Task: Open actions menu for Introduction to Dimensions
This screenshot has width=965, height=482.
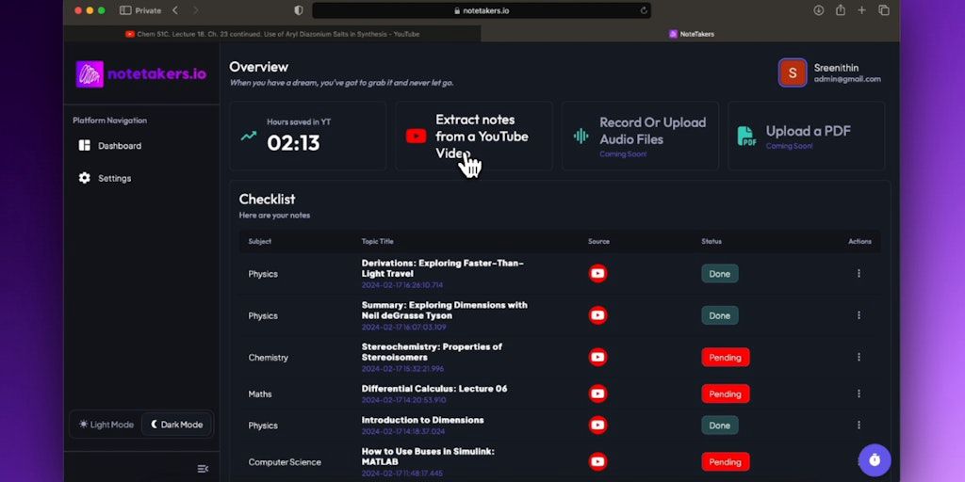Action: tap(859, 425)
